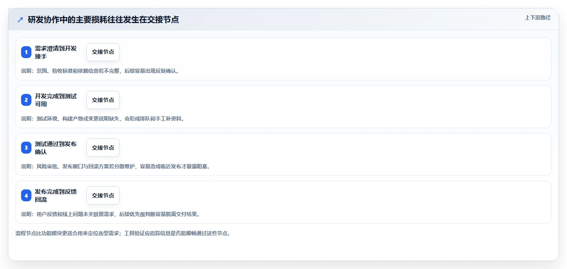Click the description starting 说明：范围、验收标准
The width and height of the screenshot is (567, 269).
100,71
